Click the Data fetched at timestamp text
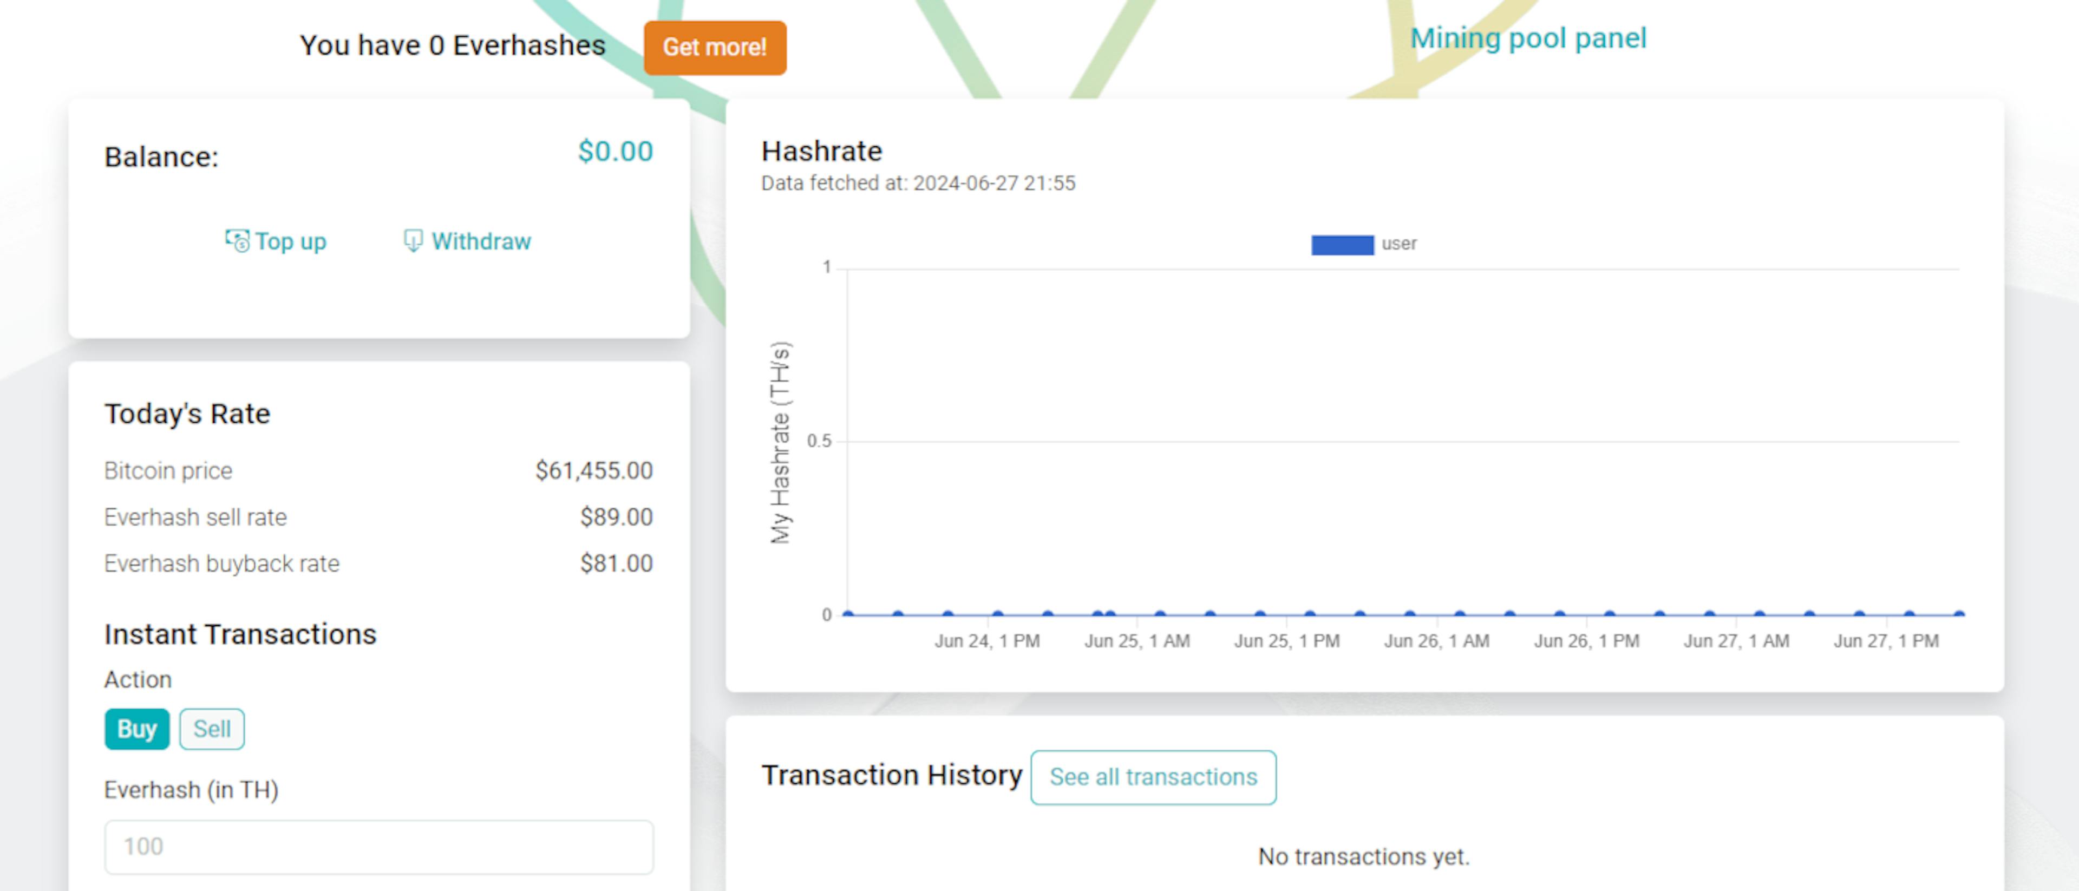 click(918, 183)
